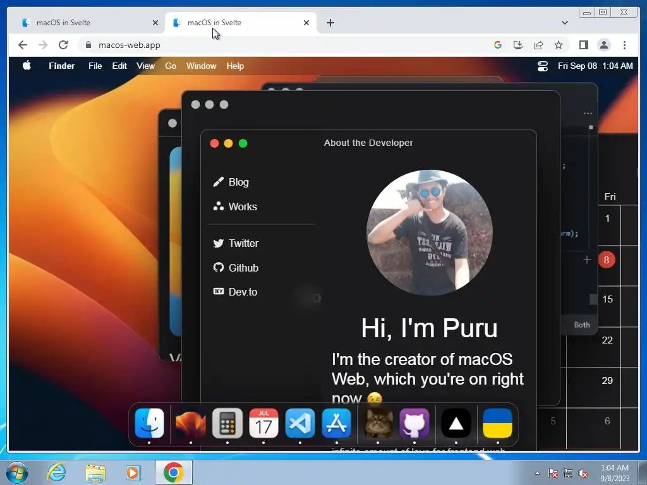
Task: Click the Ukraine flag dock icon
Action: click(498, 423)
